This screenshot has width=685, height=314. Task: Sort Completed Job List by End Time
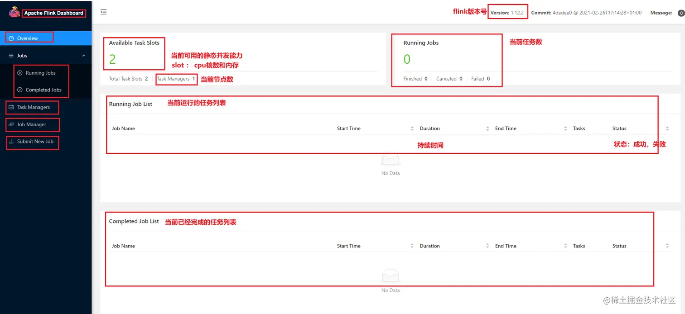[x=565, y=246]
